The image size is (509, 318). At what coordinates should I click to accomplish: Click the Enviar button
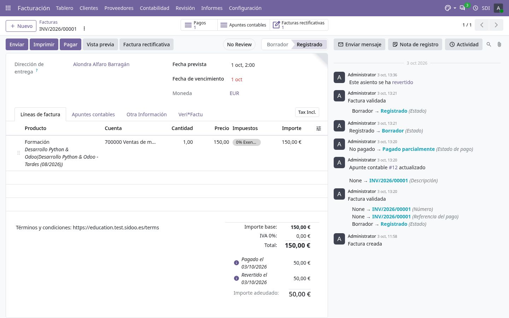[17, 45]
